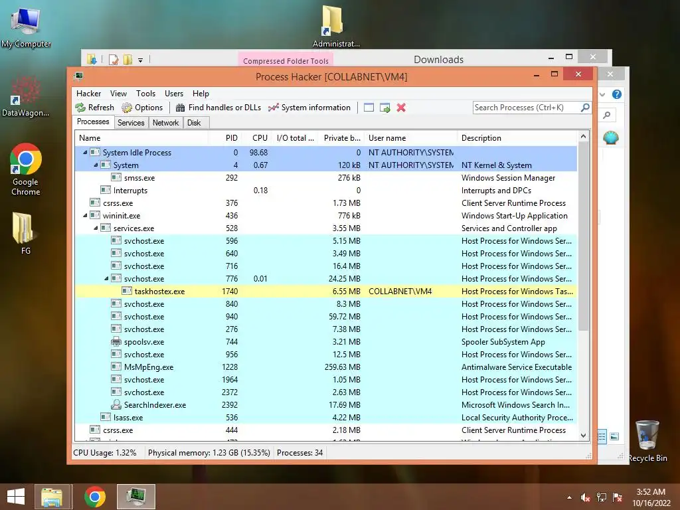Select the MsMpEng.exe process
680x510 pixels.
click(x=326, y=367)
